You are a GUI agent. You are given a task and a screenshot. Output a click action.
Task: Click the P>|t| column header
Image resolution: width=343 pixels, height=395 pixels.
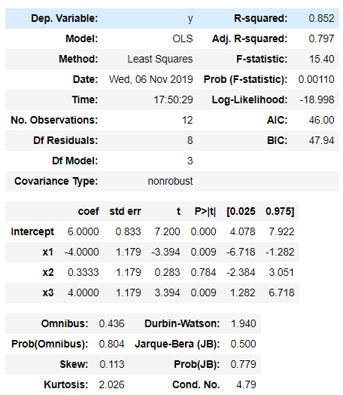[205, 211]
